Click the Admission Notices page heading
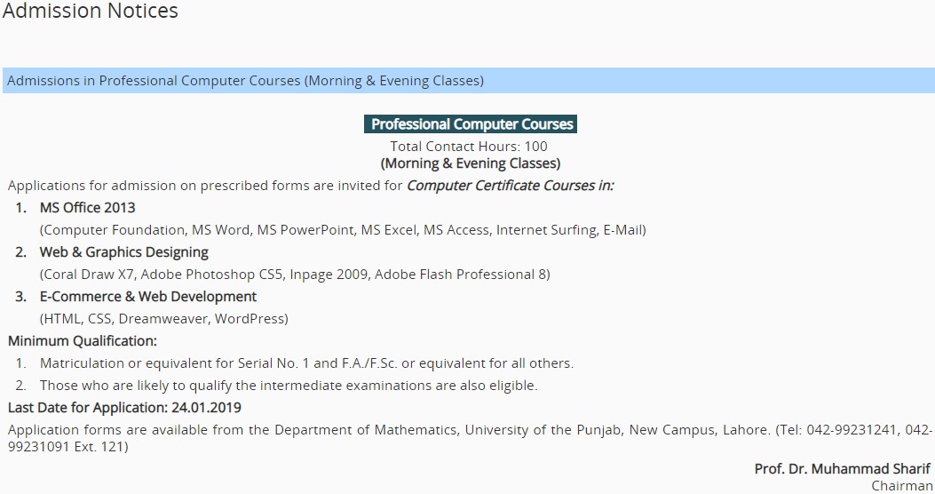This screenshot has width=935, height=494. point(90,11)
